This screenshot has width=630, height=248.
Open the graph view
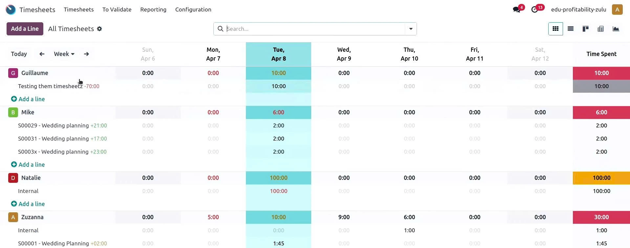(616, 29)
